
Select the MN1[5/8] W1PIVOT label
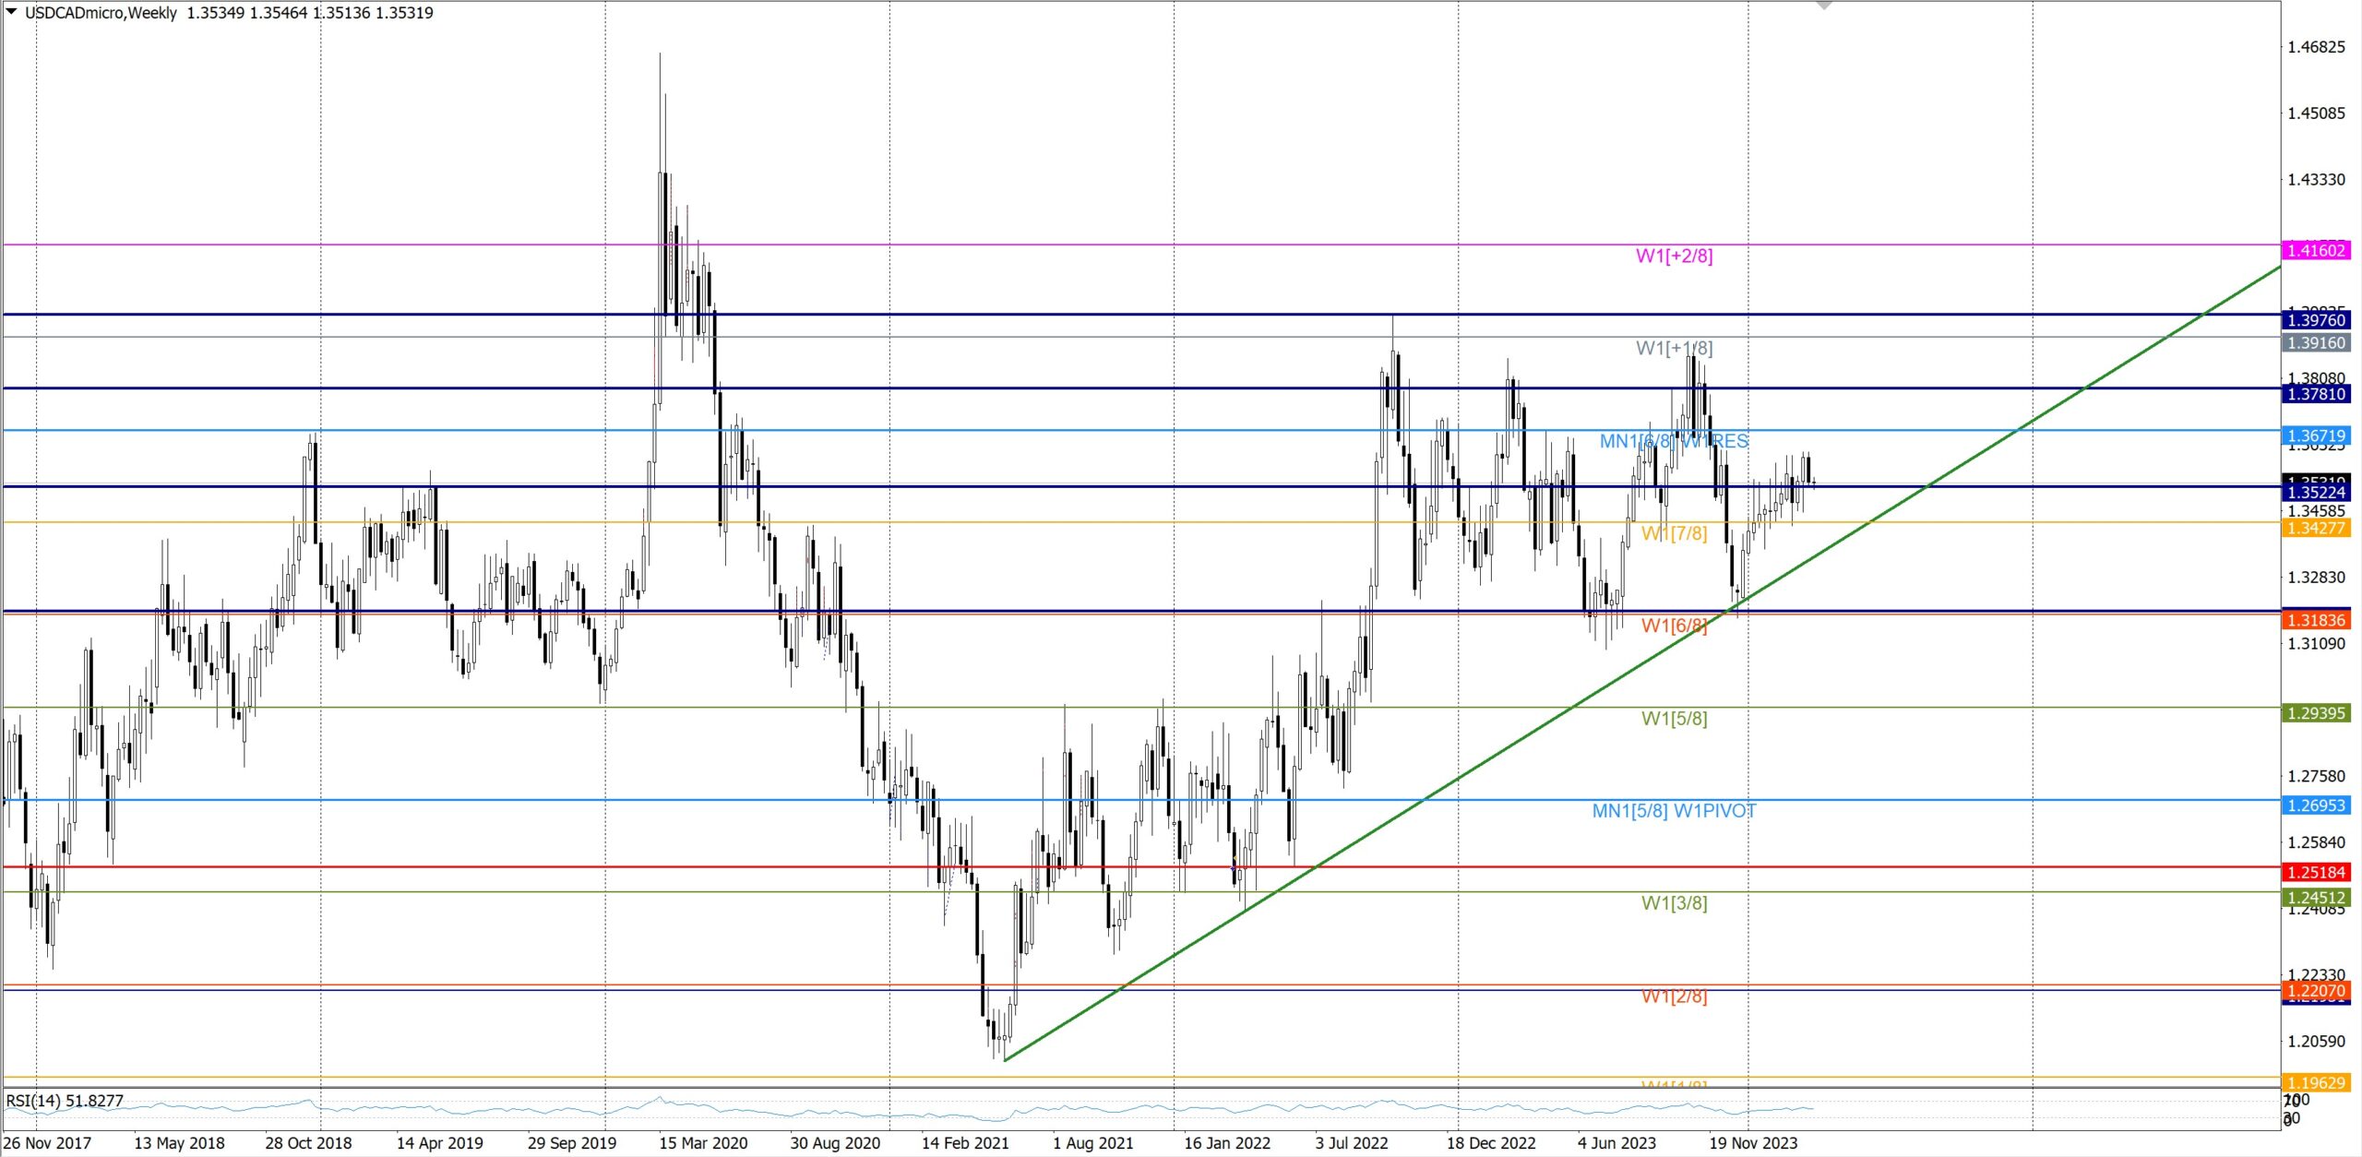click(x=1674, y=811)
